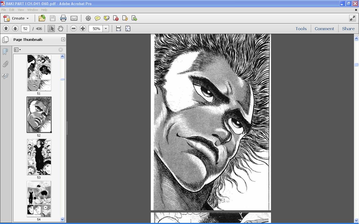
Task: Open the gear settings toolbar icon
Action: tap(88, 18)
